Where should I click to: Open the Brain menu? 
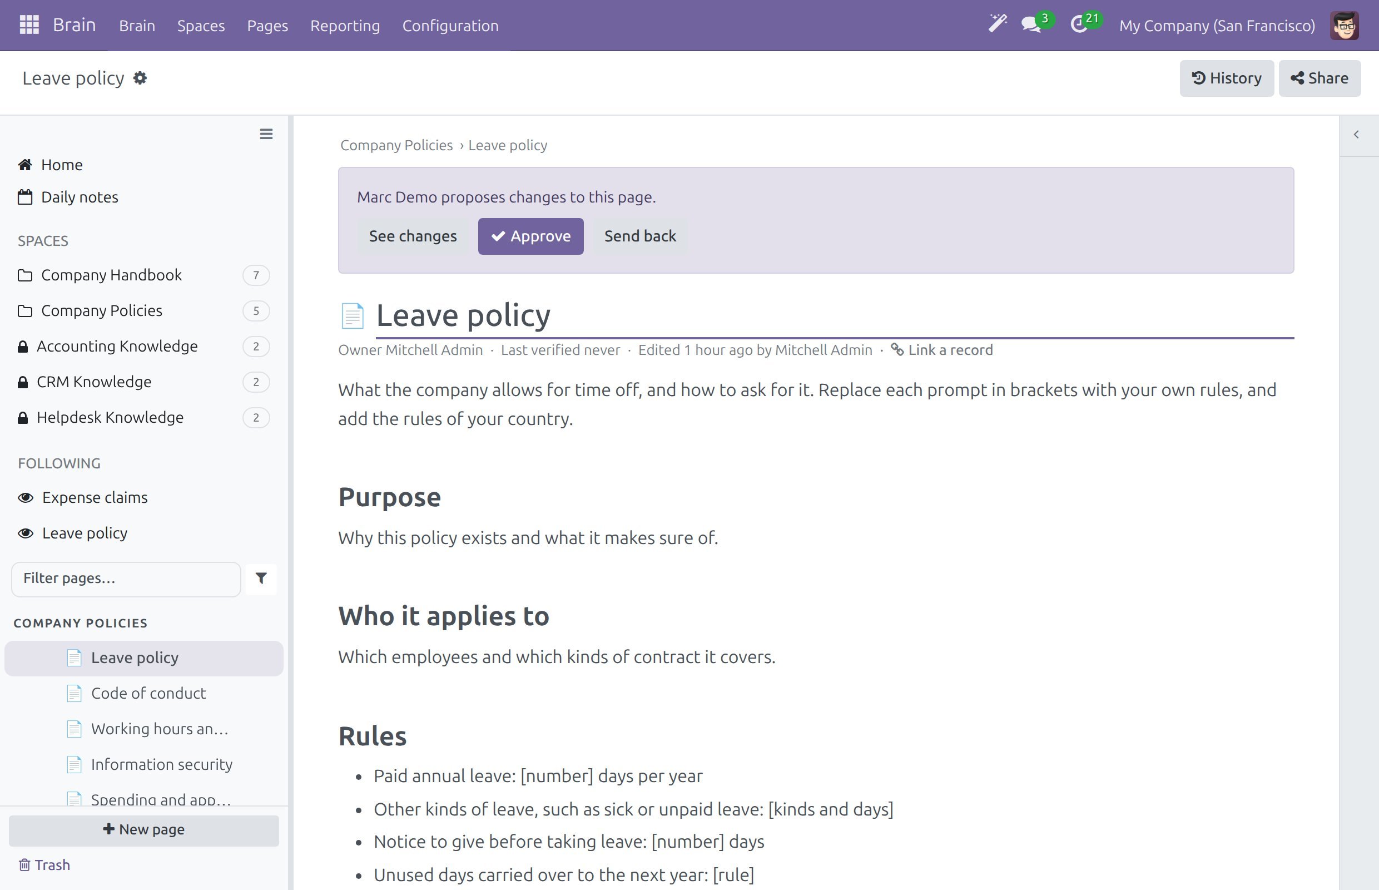click(137, 26)
